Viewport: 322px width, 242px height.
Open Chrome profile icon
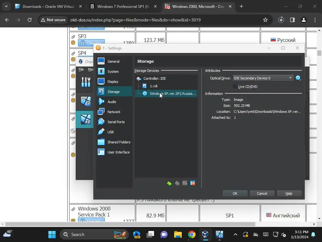point(303,20)
